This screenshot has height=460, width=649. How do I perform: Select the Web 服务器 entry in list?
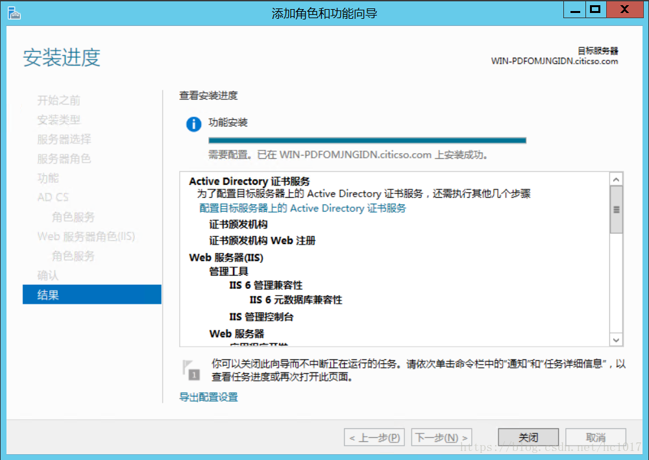(x=236, y=333)
